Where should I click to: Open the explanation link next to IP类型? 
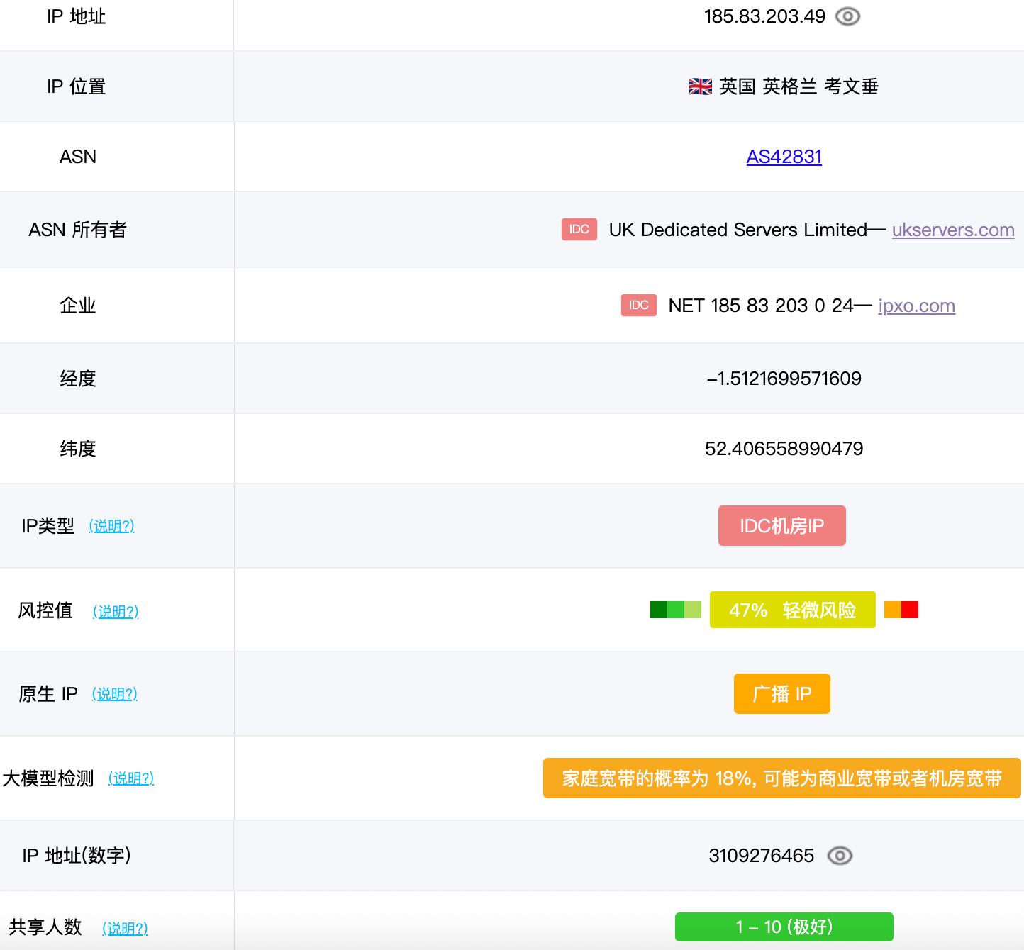click(111, 526)
